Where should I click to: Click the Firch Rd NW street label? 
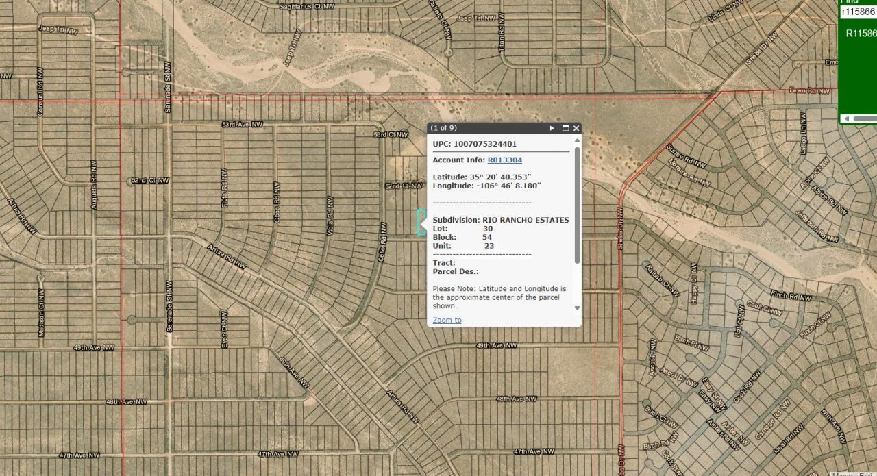tap(790, 298)
